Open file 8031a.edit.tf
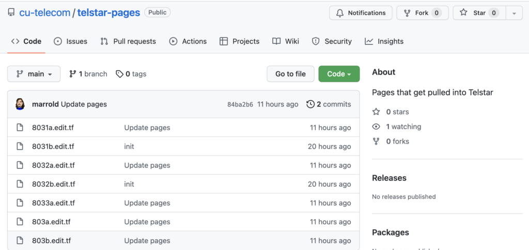The height and width of the screenshot is (250, 529). 53,128
